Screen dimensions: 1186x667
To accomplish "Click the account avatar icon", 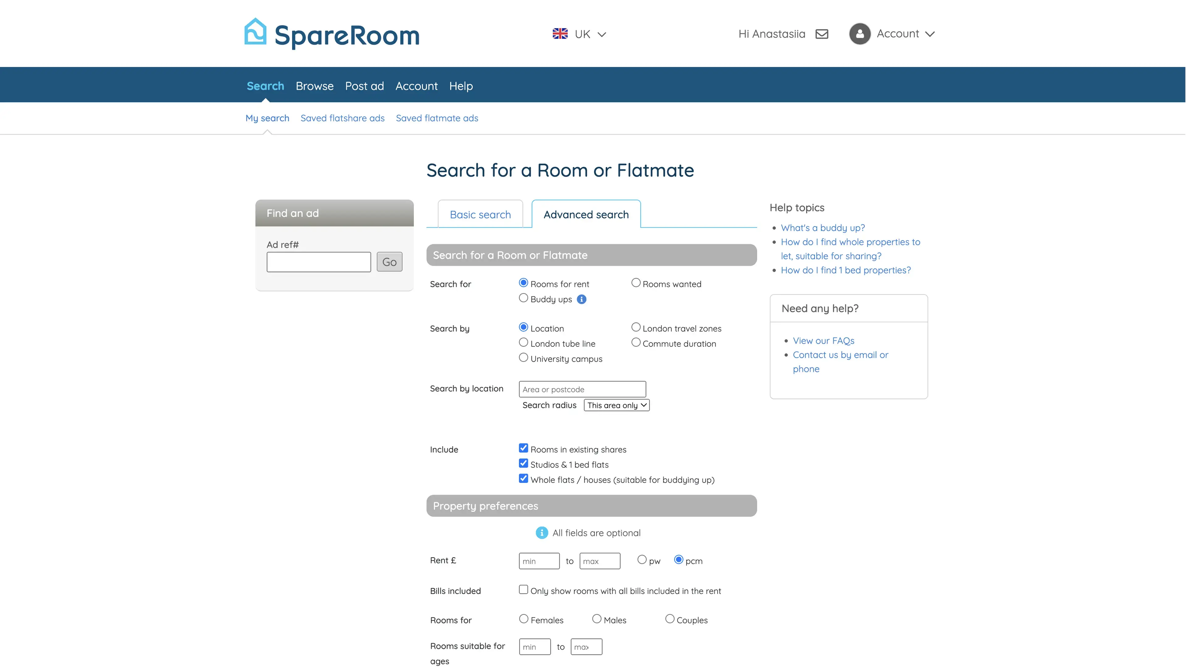I will click(x=860, y=34).
